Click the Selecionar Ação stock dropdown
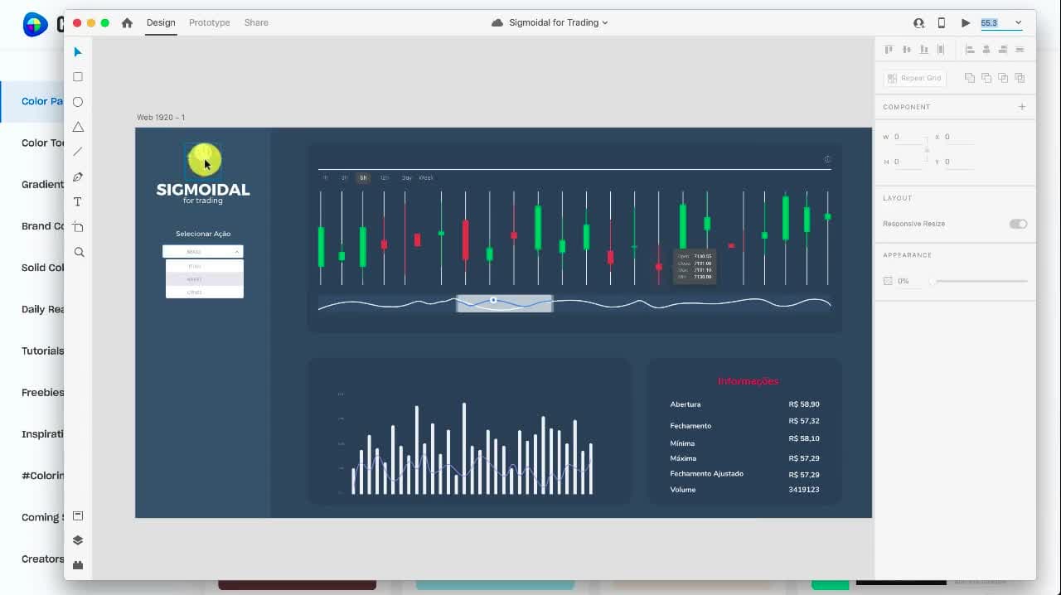 (x=203, y=251)
